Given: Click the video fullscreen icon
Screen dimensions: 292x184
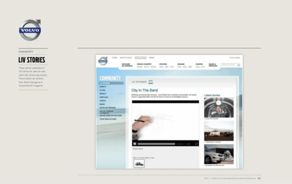Looking at the screenshot, I should point(196,144).
